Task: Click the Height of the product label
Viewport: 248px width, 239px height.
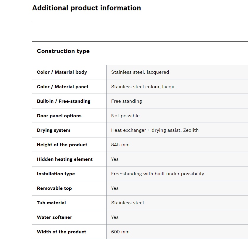Action: 62,145
